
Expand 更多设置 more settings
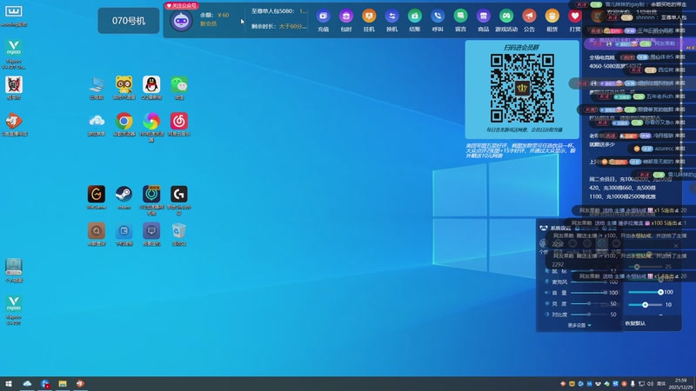579,325
